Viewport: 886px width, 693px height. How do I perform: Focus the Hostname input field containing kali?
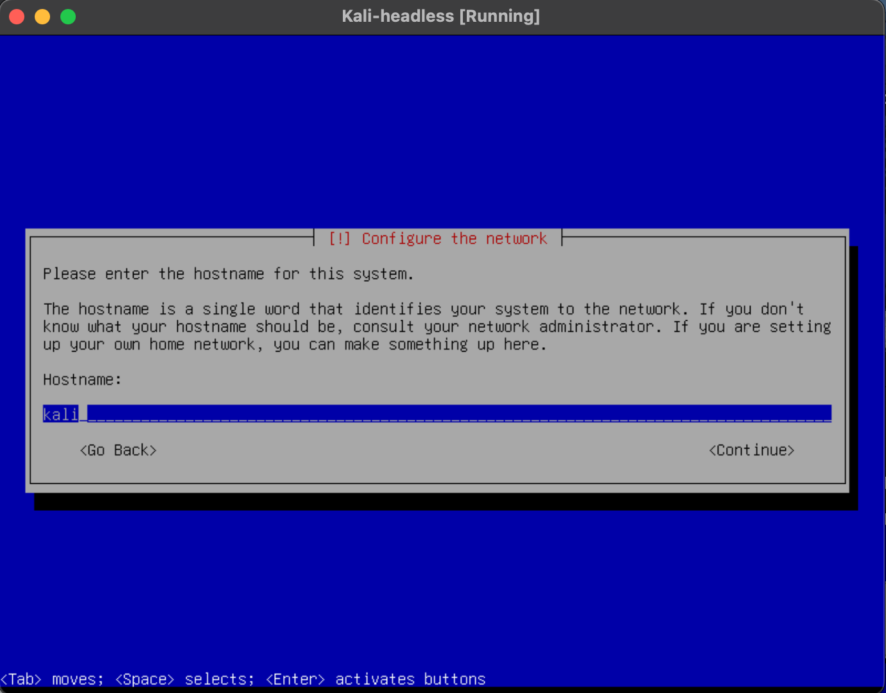437,414
